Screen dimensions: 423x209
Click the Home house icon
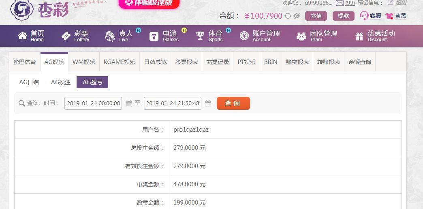pos(22,36)
